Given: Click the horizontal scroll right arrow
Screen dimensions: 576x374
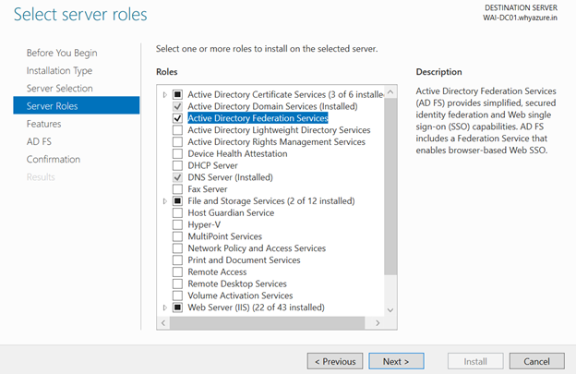Looking at the screenshot, I should (x=378, y=323).
